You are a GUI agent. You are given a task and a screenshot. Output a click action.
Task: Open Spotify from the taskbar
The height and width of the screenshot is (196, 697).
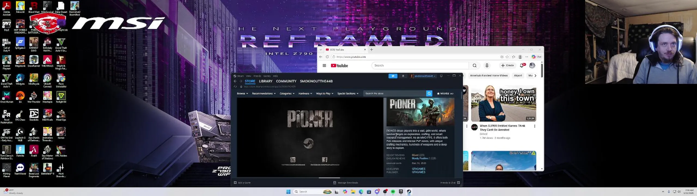point(393,192)
